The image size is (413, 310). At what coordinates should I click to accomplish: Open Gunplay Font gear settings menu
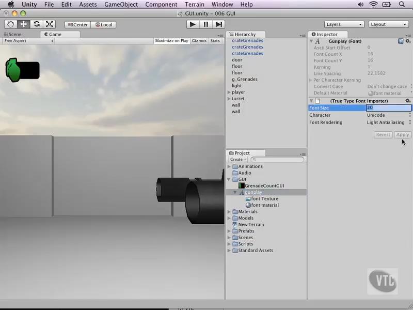pos(408,41)
